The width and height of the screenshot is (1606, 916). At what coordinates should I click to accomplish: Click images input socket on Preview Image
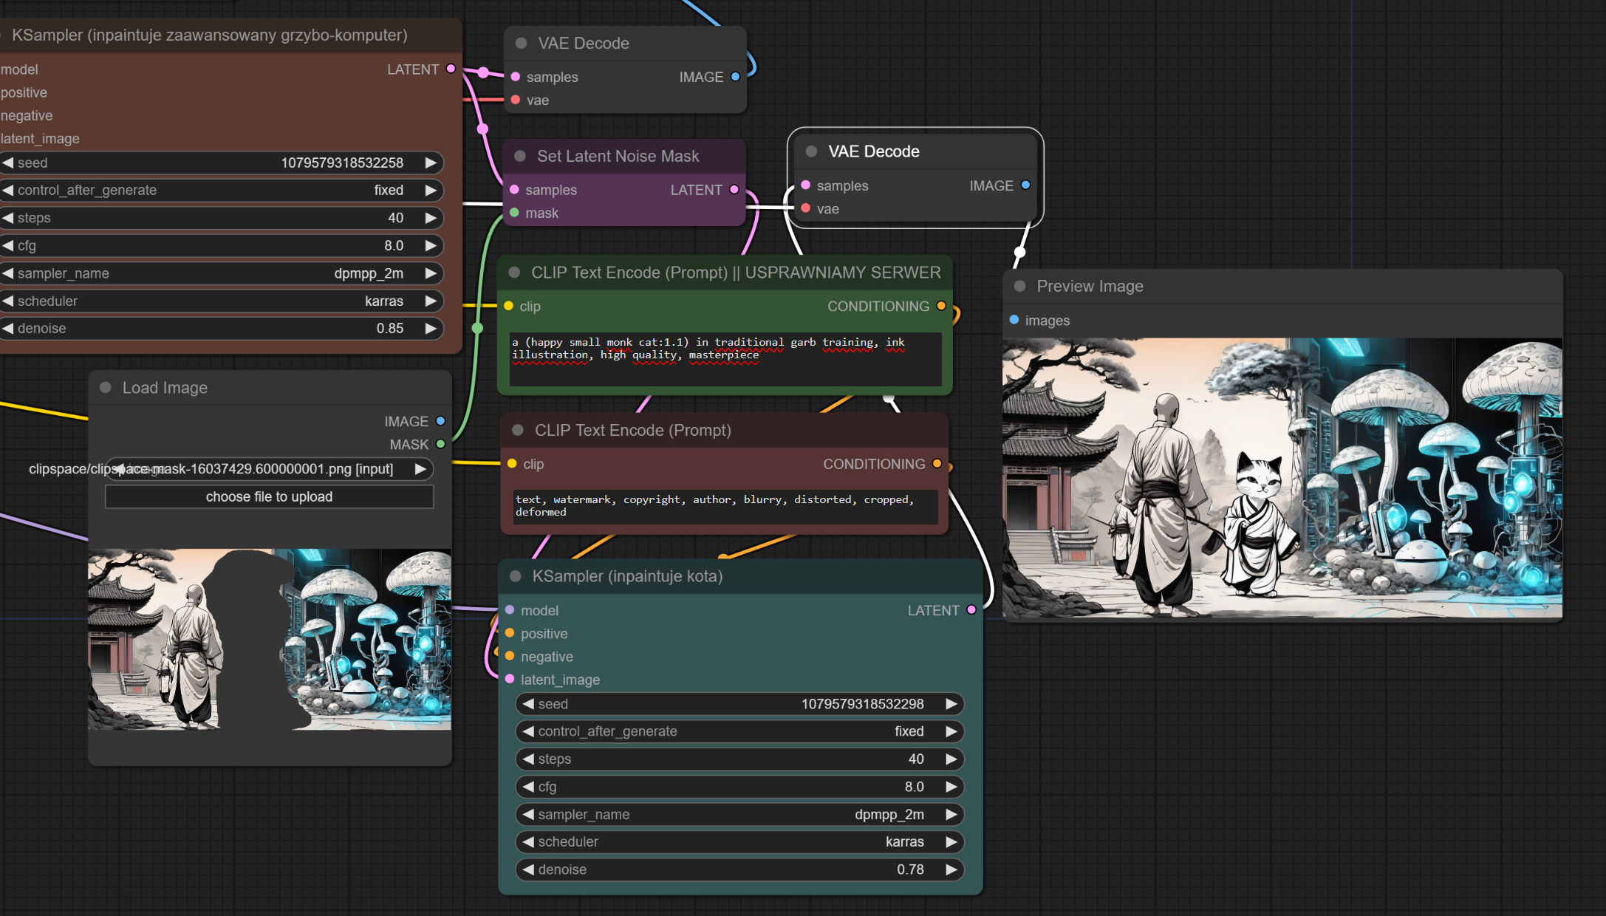(x=1014, y=320)
